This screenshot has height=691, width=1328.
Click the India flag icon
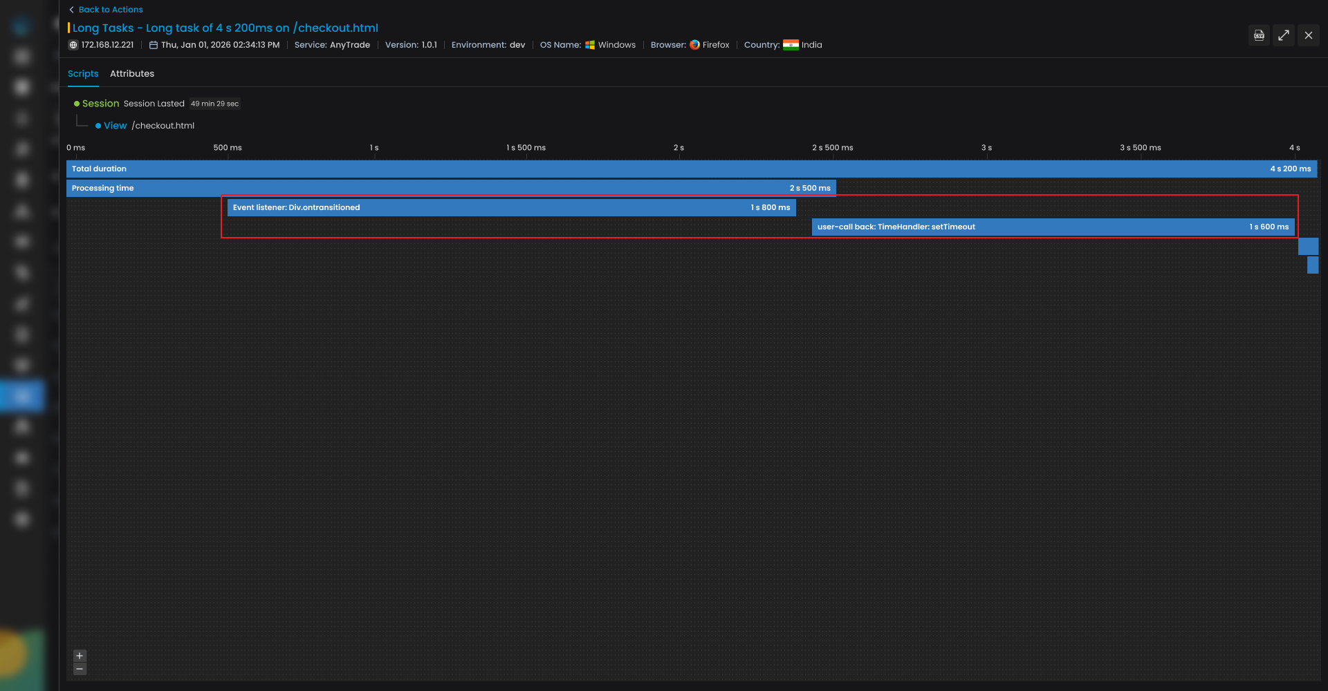click(x=791, y=45)
